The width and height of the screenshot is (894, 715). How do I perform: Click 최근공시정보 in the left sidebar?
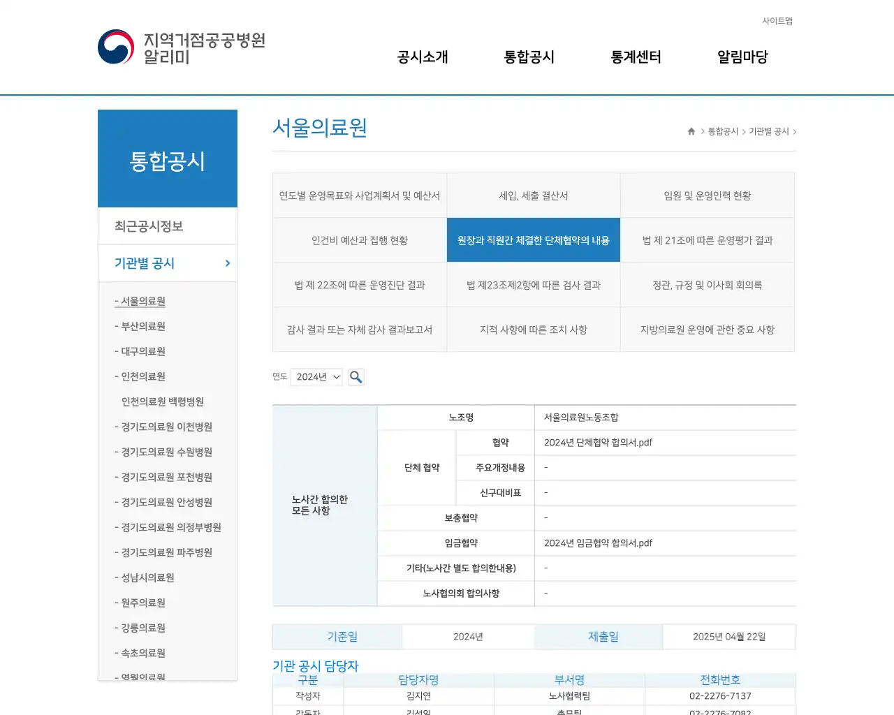click(143, 226)
